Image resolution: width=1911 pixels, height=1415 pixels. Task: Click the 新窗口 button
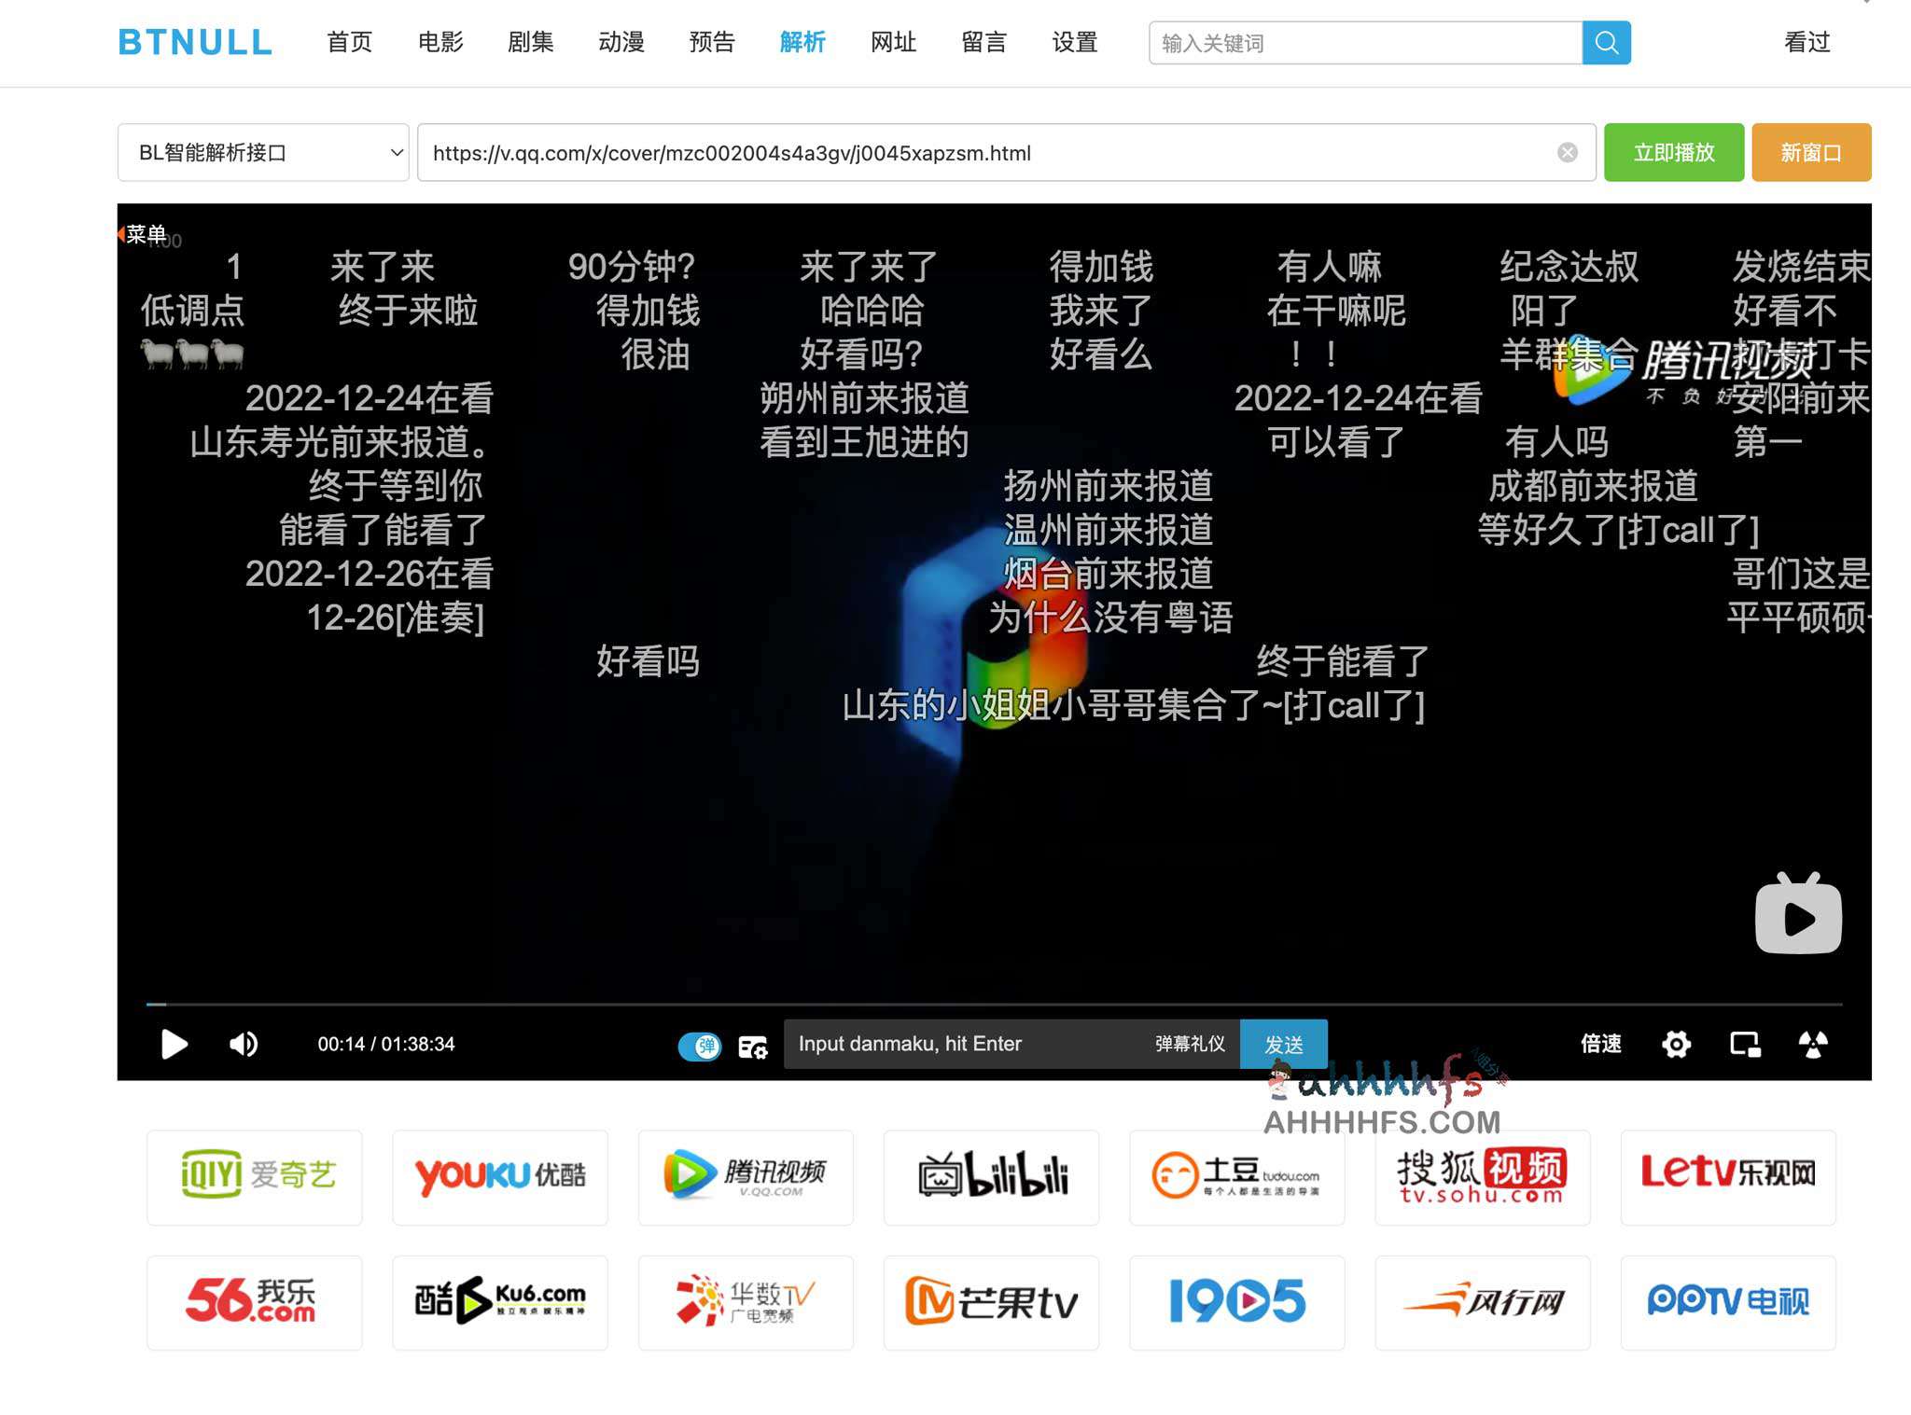tap(1810, 152)
